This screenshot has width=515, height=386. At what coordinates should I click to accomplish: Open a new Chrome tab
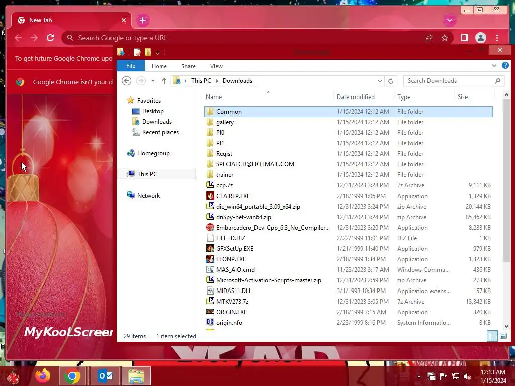click(142, 20)
